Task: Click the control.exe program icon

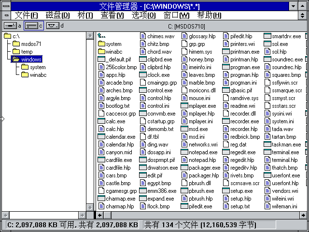Action: (x=143, y=90)
